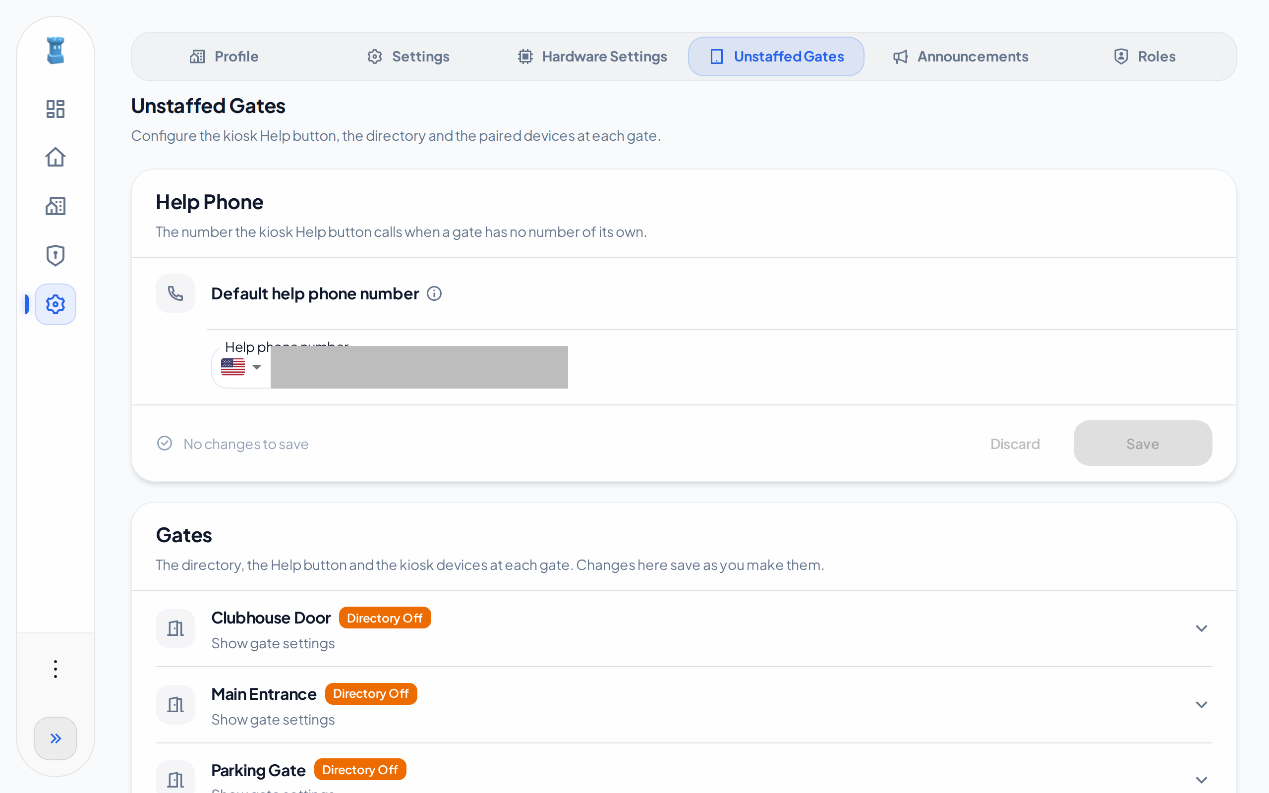
Task: Click Directory Off badge on Main Entrance
Action: click(371, 694)
